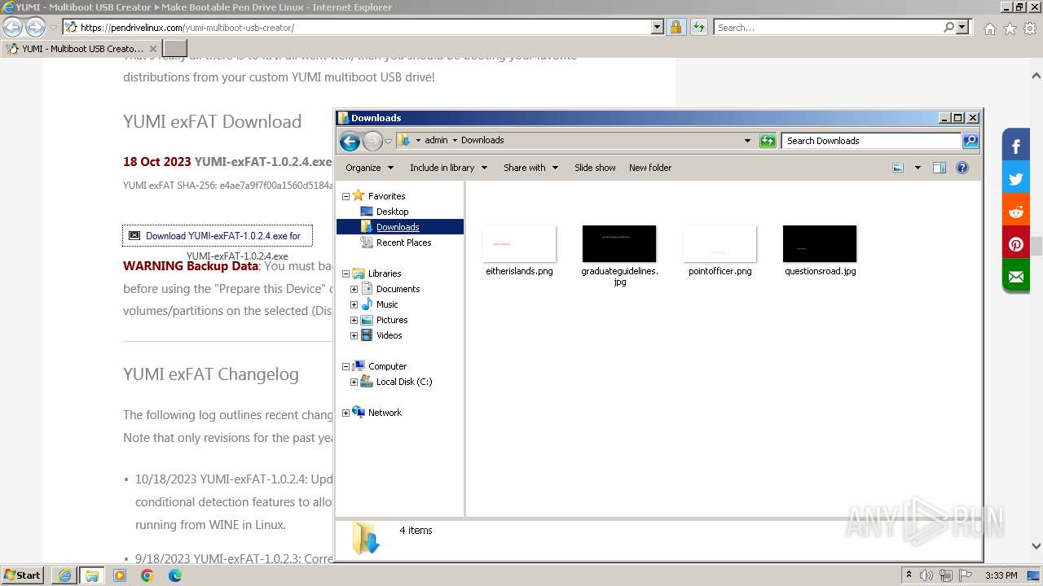This screenshot has height=586, width=1043.
Task: Expand Documents library node
Action: point(354,289)
